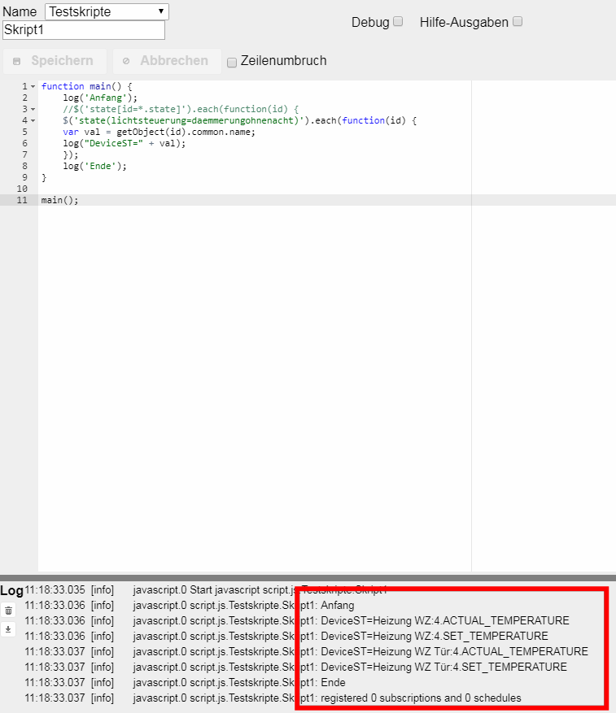This screenshot has height=713, width=616.
Task: Click code line log('Anfang');
Action: pyautogui.click(x=100, y=98)
